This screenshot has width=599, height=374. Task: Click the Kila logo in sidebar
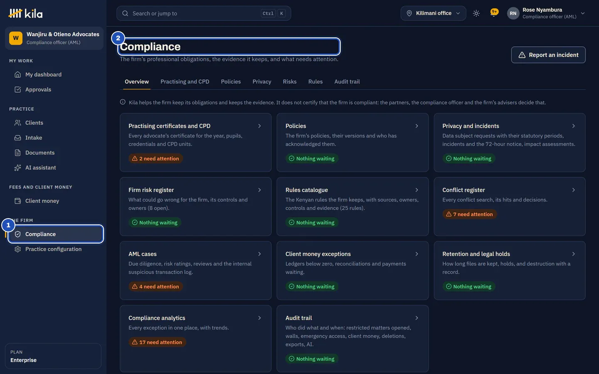(x=25, y=13)
